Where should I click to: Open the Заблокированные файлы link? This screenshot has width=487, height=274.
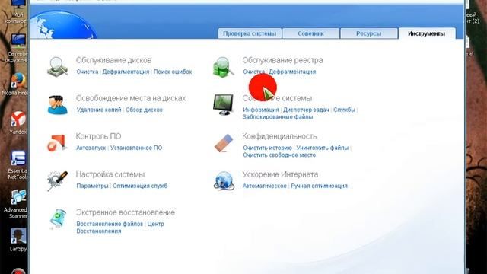[278, 117]
